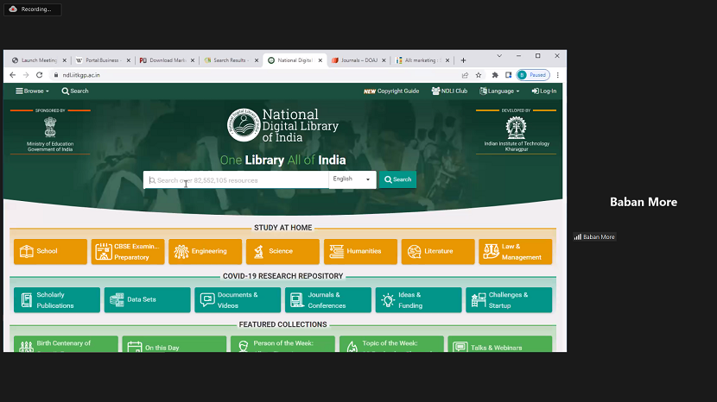The width and height of the screenshot is (717, 402).
Task: Switch to the Journals – DOAJ tab
Action: pos(354,60)
